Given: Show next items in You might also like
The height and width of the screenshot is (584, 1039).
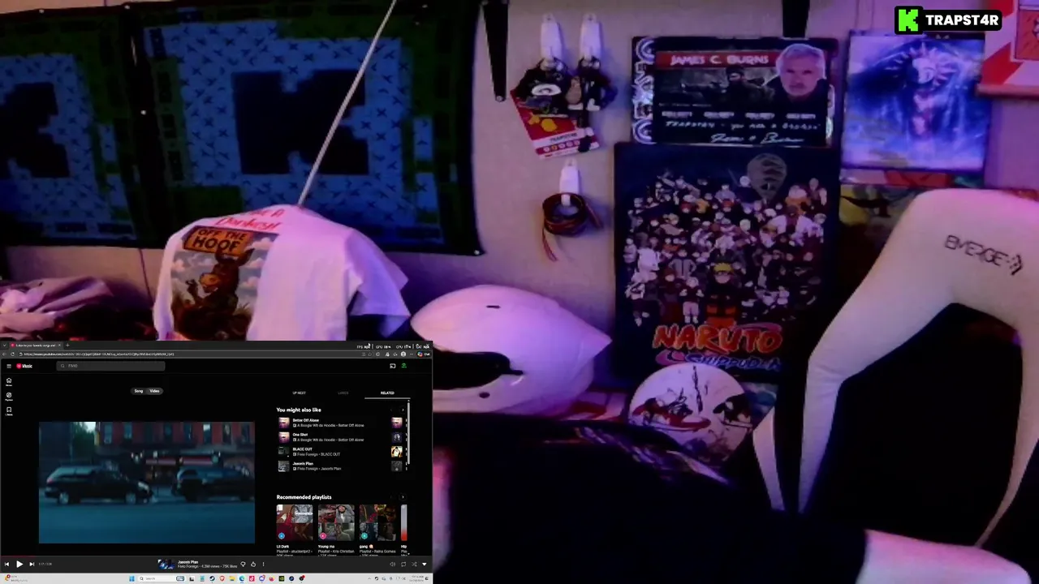Looking at the screenshot, I should (x=403, y=410).
